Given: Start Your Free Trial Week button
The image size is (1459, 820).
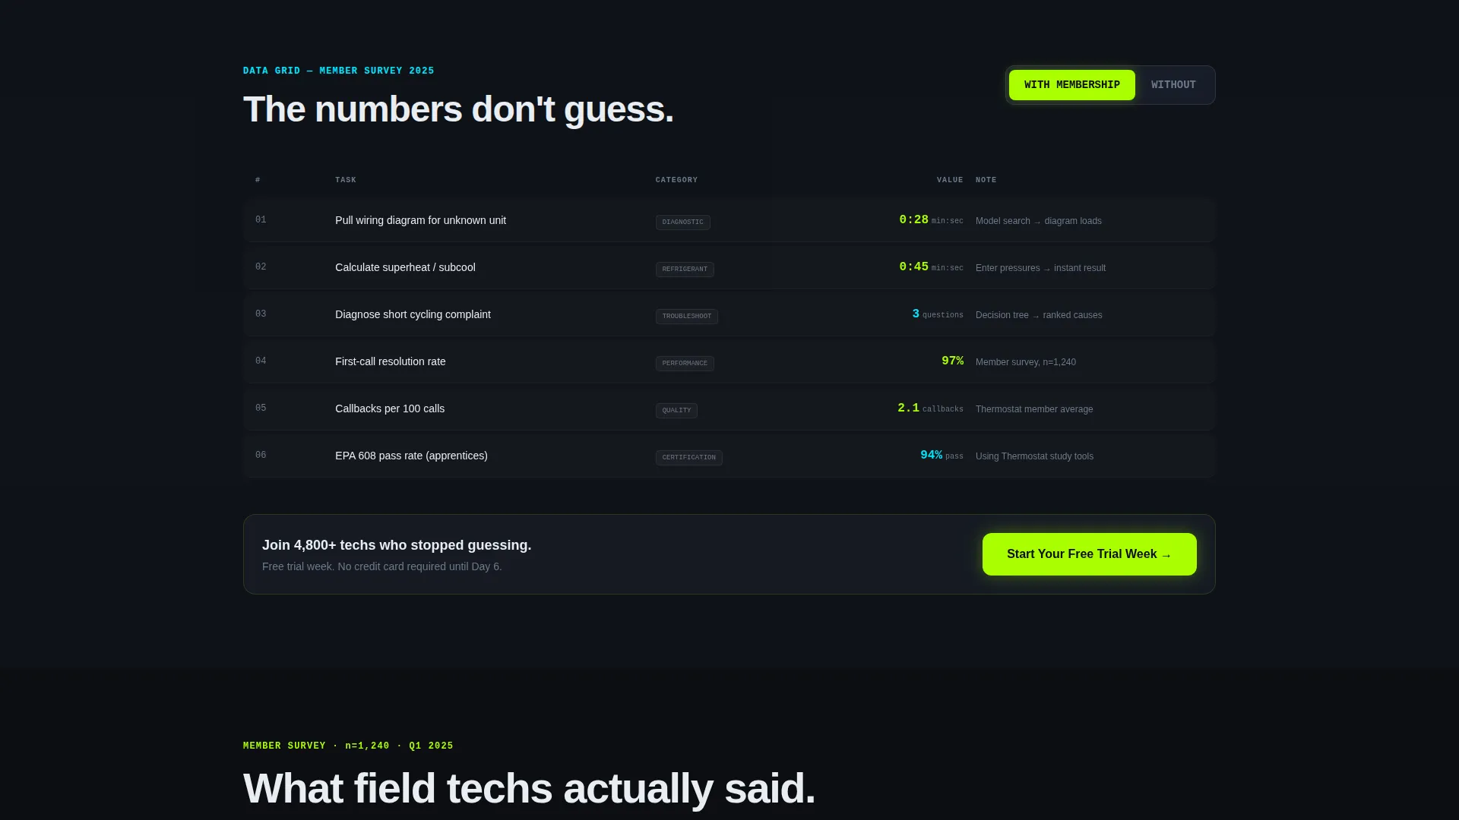Looking at the screenshot, I should (x=1089, y=554).
